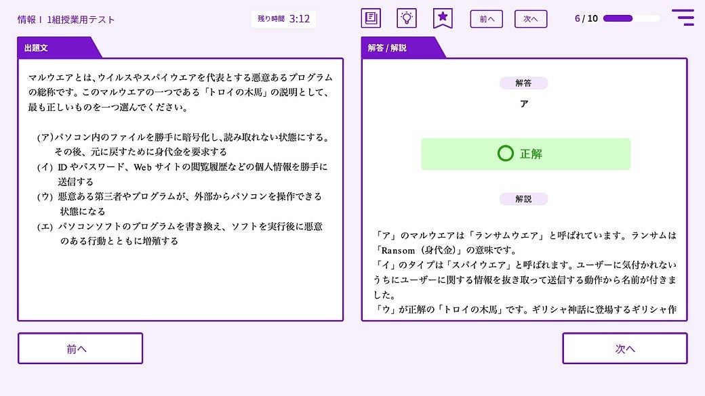Click the 解説 explanation badge

point(525,198)
